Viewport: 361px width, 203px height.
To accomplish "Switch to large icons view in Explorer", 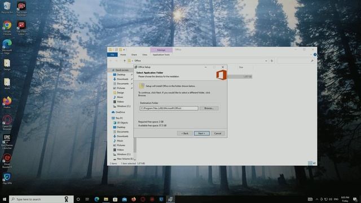I will (x=314, y=163).
